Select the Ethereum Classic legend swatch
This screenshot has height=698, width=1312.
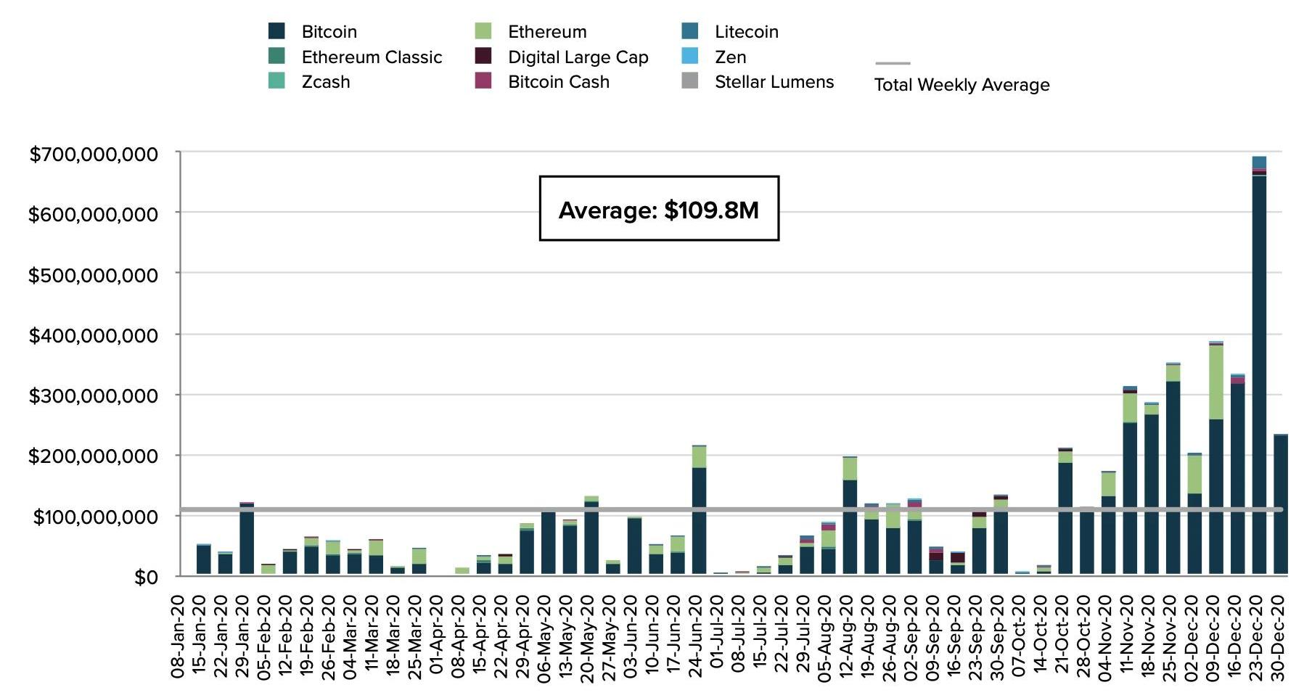point(276,57)
